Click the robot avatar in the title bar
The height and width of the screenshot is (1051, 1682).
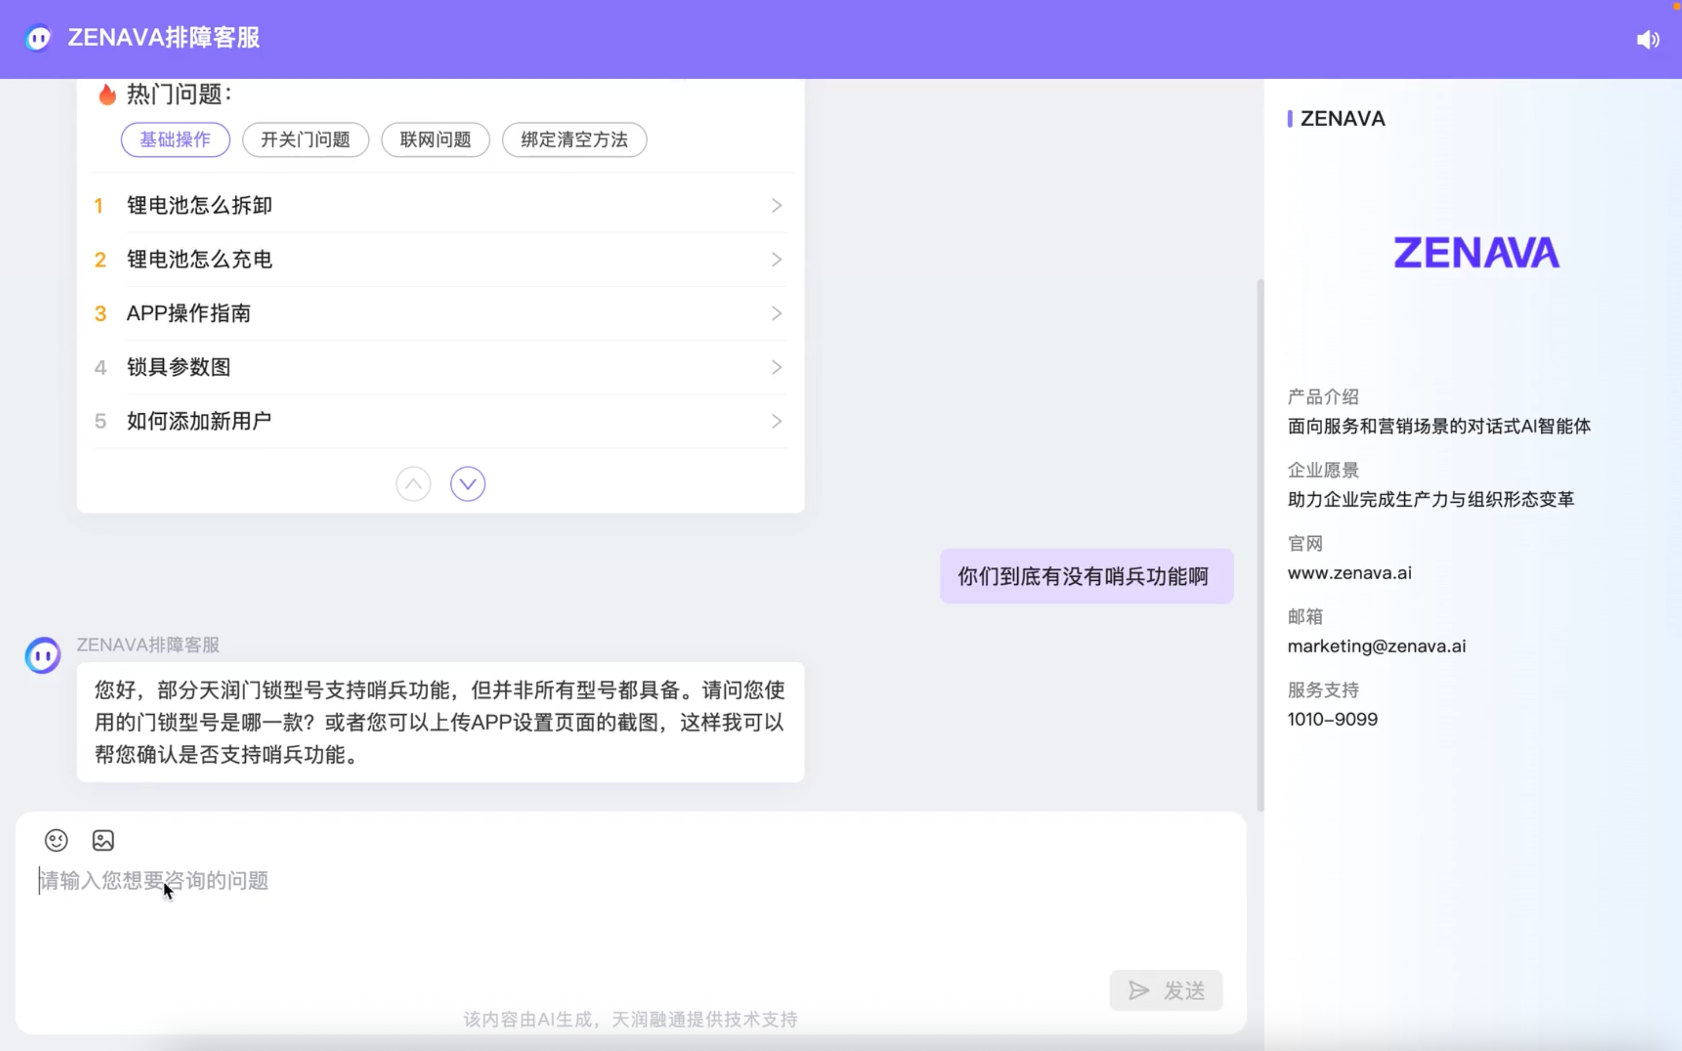pyautogui.click(x=37, y=38)
